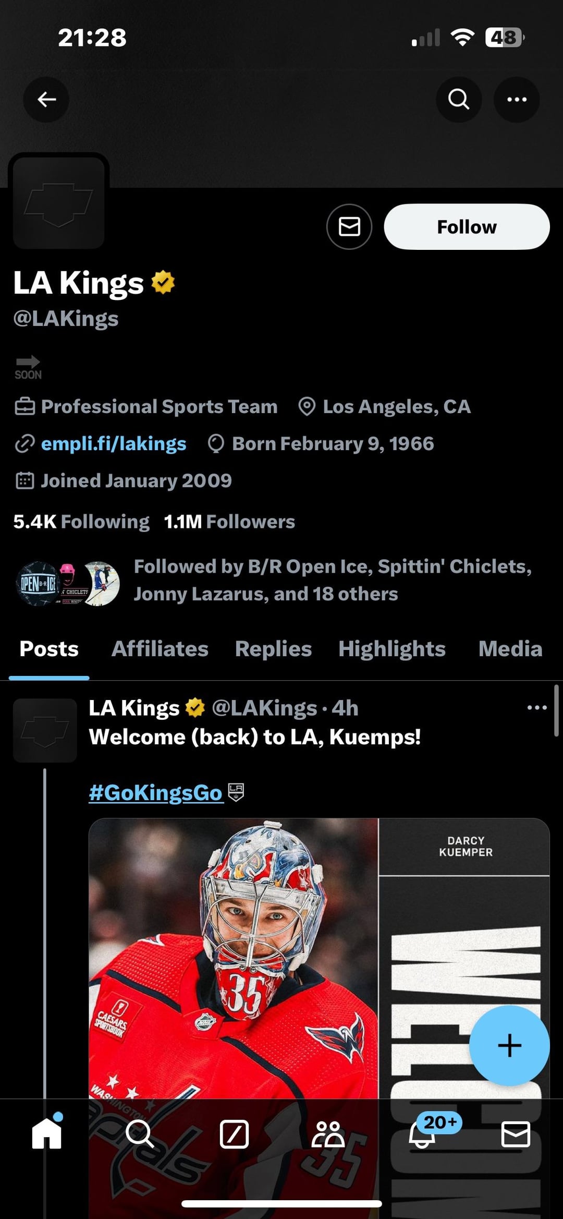This screenshot has height=1219, width=563.
Task: Open profile search magnifier icon
Action: [458, 99]
